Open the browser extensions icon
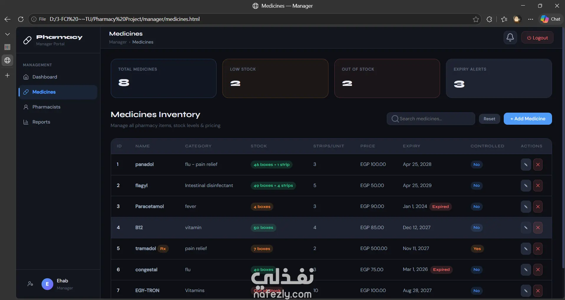 coord(489,19)
